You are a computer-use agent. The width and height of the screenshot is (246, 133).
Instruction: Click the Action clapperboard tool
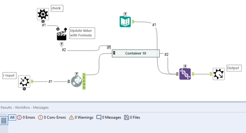tap(61, 35)
